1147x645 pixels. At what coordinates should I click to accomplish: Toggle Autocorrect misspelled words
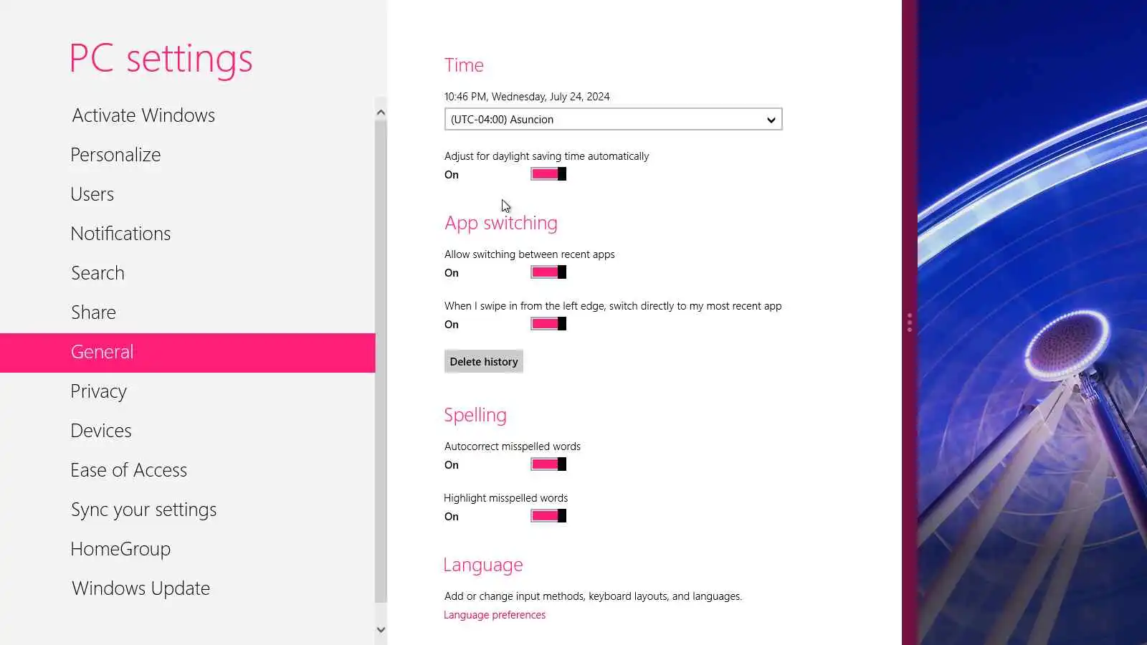point(548,464)
